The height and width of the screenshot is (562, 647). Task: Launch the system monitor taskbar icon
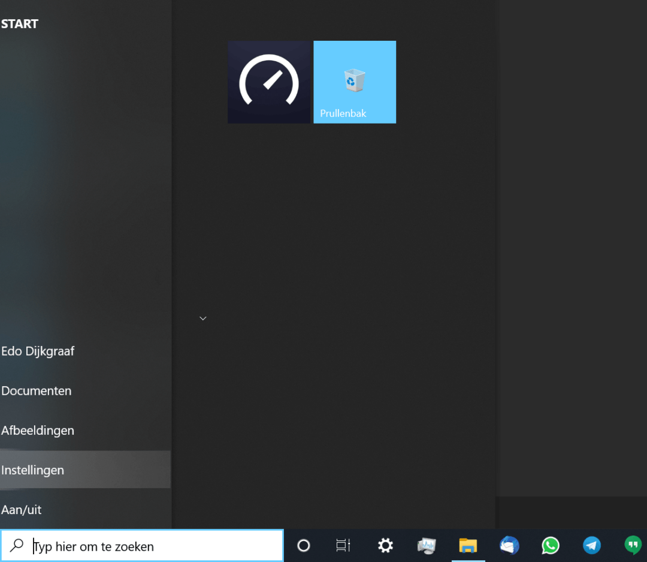click(x=427, y=545)
